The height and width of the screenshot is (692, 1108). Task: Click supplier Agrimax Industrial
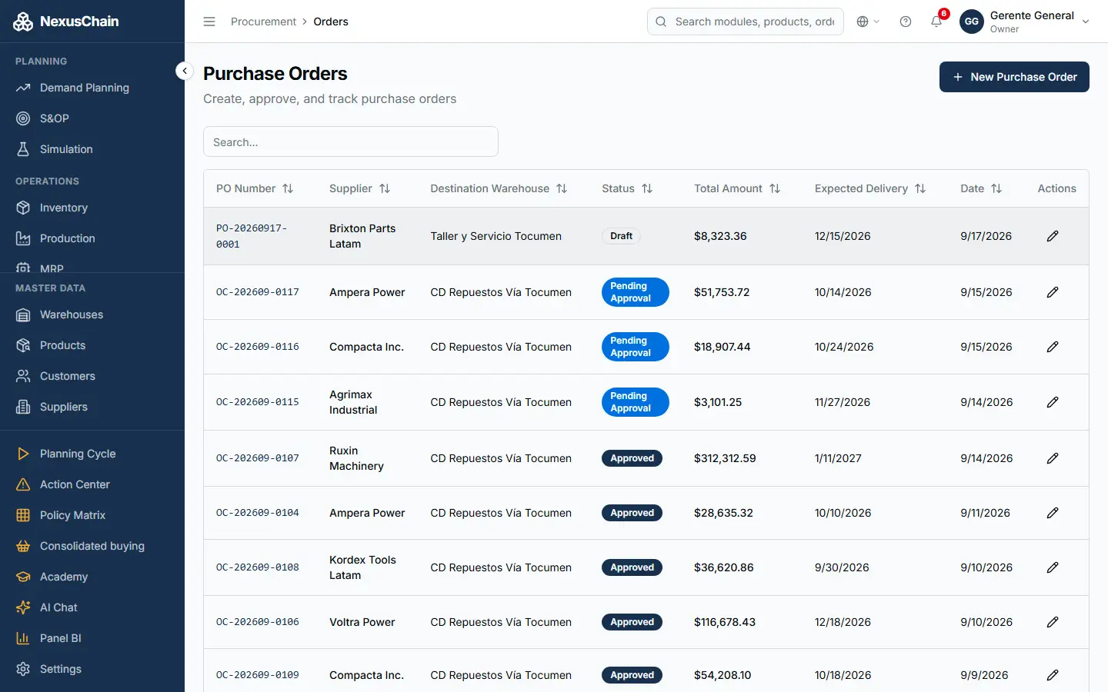click(353, 402)
